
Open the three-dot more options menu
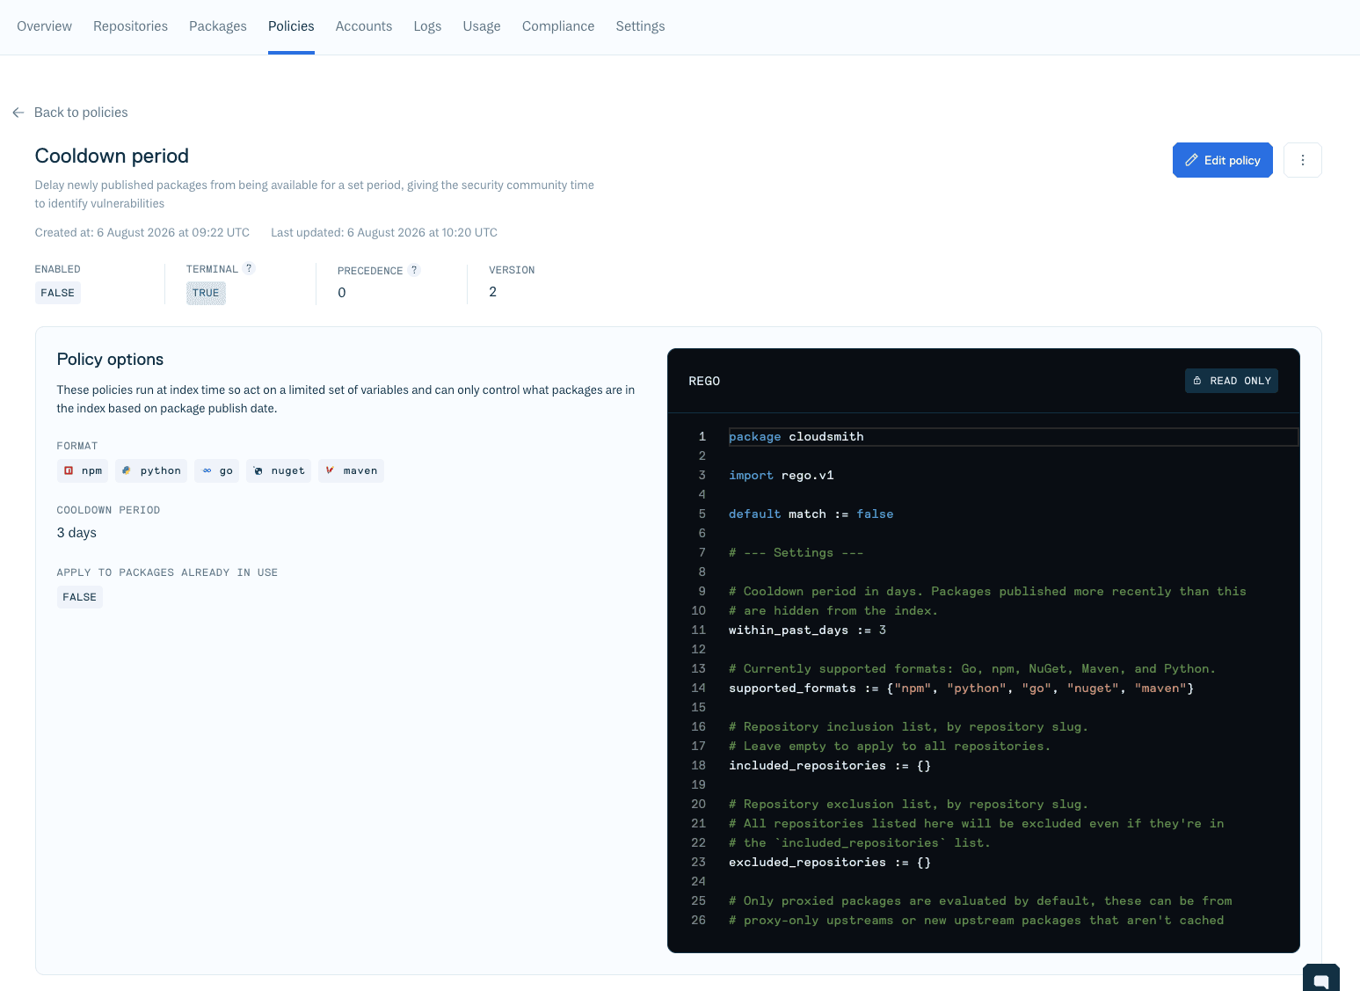(1302, 160)
